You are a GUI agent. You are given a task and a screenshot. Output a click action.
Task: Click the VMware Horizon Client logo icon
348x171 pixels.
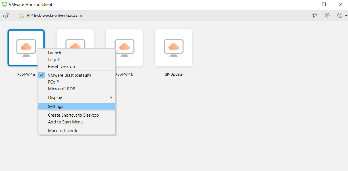[x=5, y=5]
